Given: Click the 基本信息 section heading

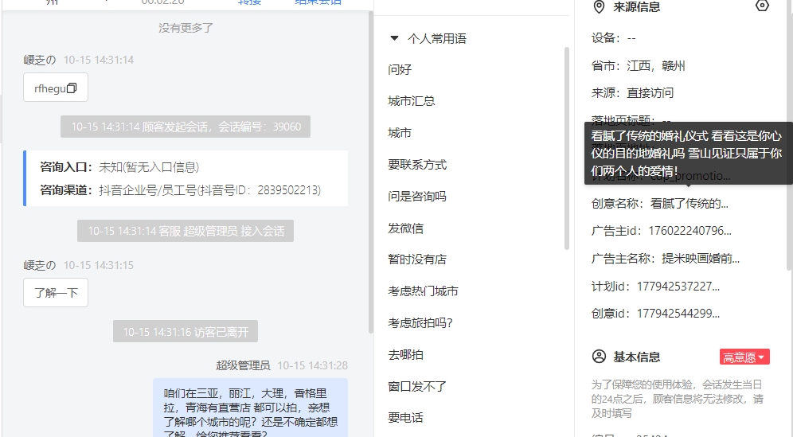Looking at the screenshot, I should [636, 357].
